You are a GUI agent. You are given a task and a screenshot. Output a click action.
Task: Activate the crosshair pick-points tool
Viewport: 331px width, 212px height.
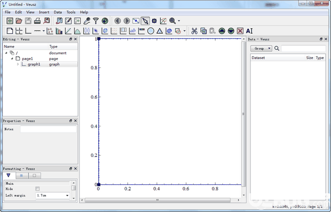154,20
